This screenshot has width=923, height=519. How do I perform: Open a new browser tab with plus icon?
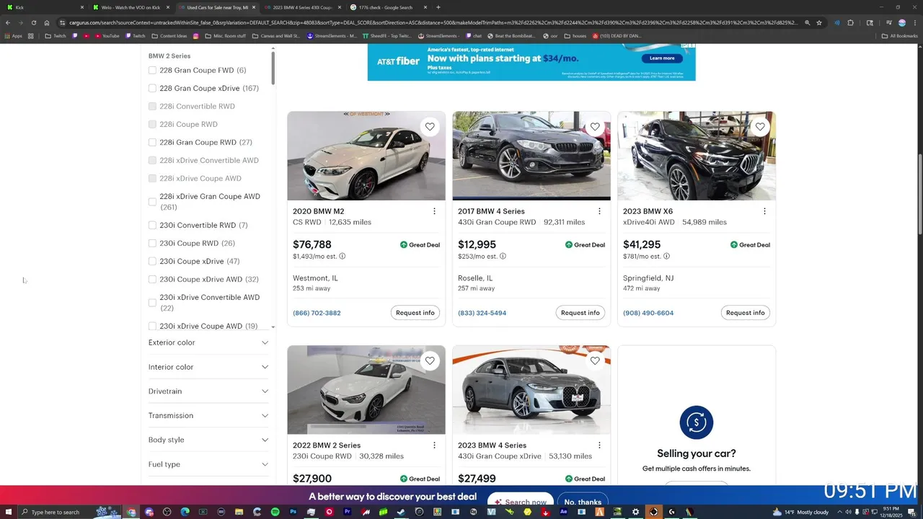pyautogui.click(x=438, y=7)
